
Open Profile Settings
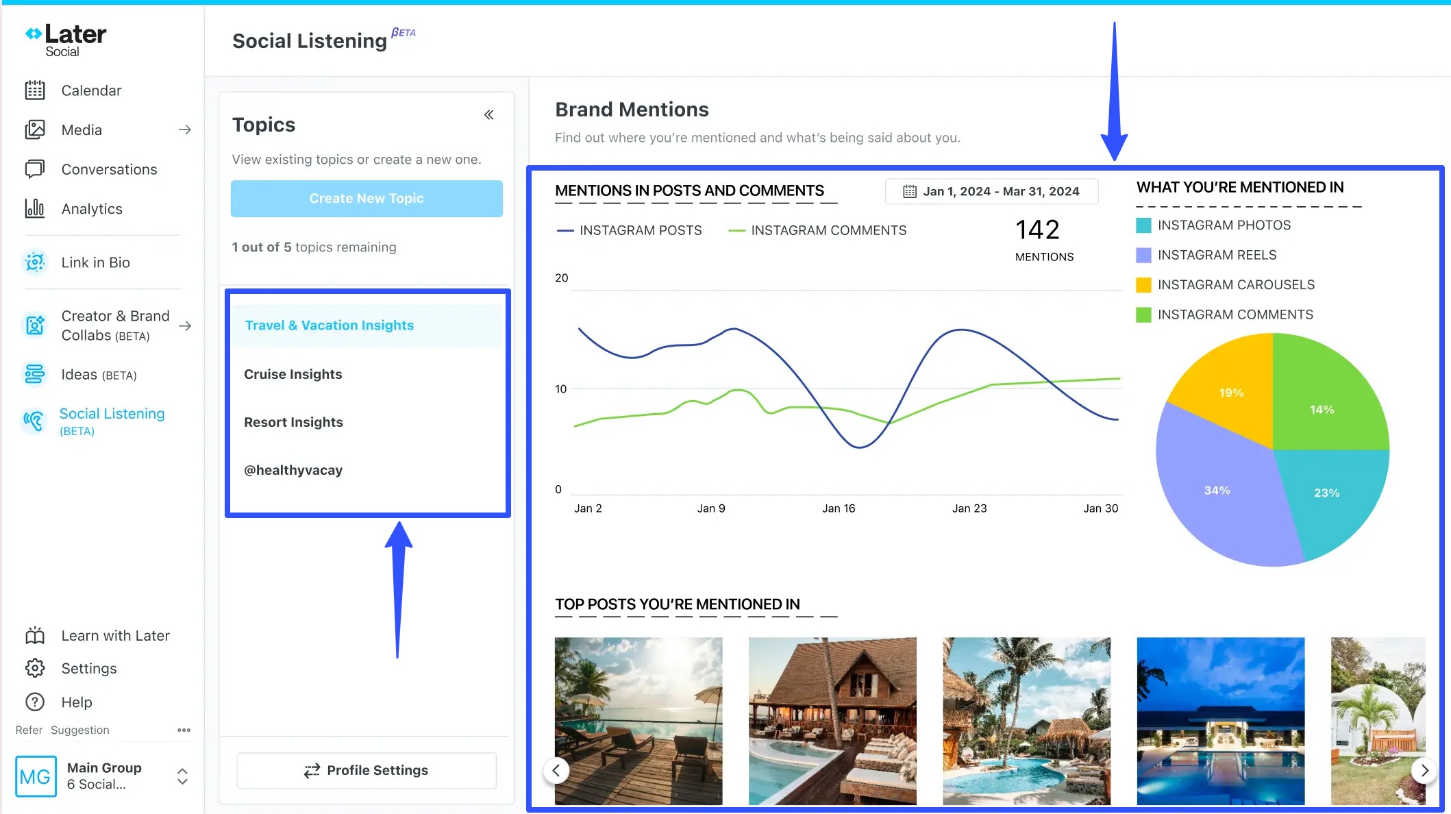click(367, 769)
